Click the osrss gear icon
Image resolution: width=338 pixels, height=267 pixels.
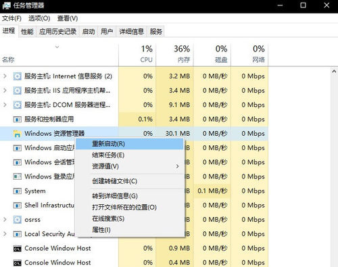[x=18, y=220]
